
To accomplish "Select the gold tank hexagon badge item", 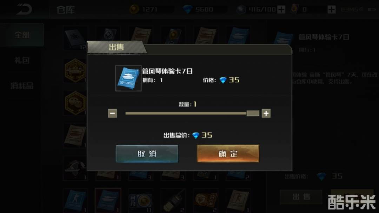I will click(75, 70).
